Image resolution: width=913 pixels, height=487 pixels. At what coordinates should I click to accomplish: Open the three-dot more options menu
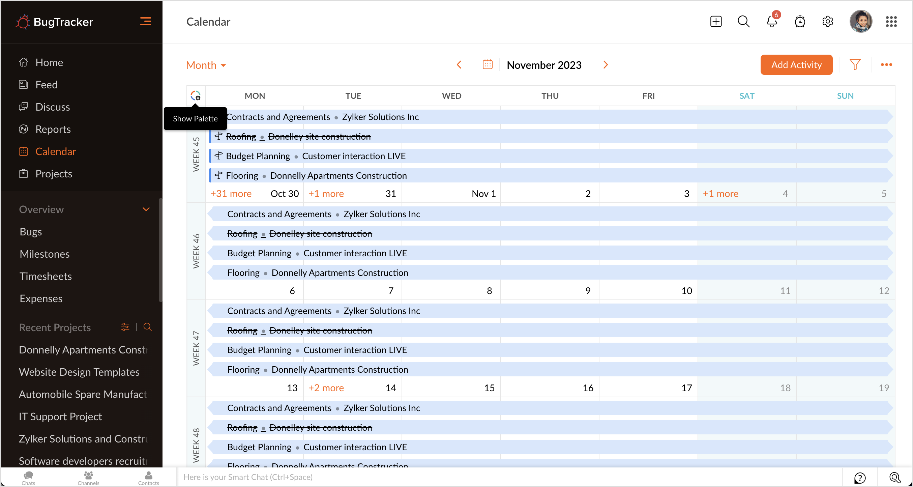pos(886,64)
